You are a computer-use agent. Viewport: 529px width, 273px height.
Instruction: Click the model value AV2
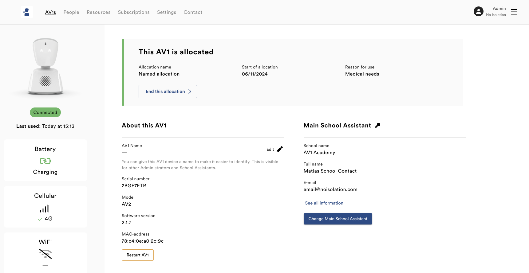click(x=126, y=204)
